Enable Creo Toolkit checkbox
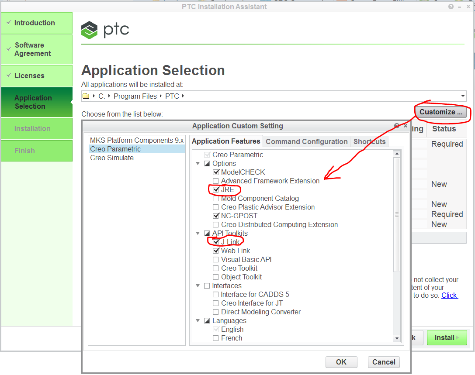Image resolution: width=475 pixels, height=375 pixels. (216, 268)
